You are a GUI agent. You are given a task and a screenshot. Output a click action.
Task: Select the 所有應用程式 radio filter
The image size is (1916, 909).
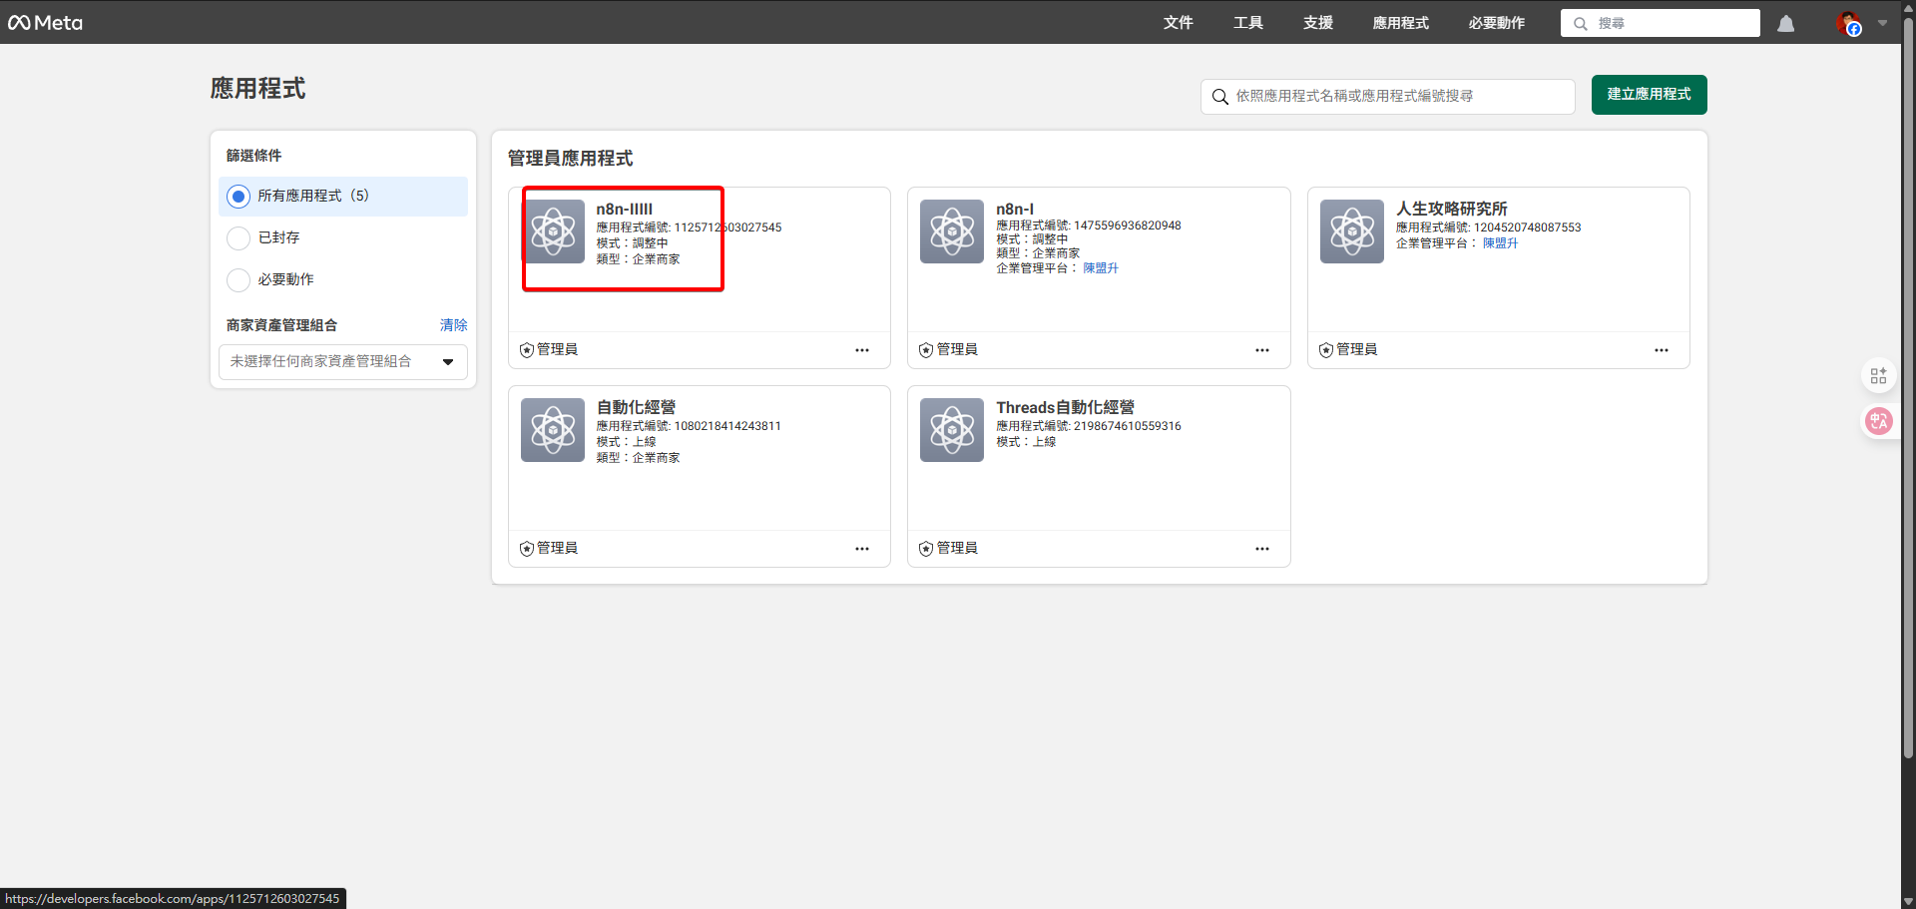tap(239, 197)
